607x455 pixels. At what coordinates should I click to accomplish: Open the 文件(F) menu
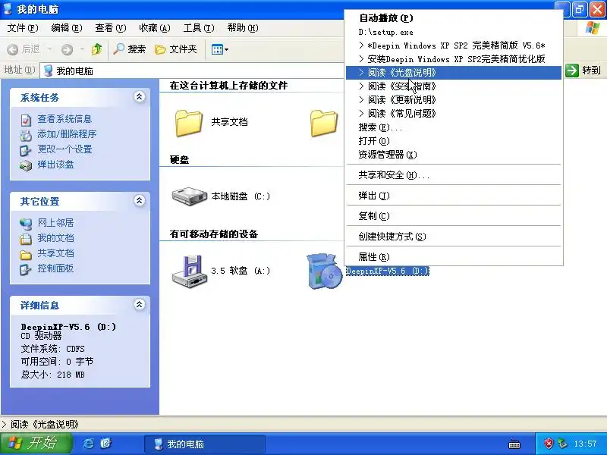point(23,28)
